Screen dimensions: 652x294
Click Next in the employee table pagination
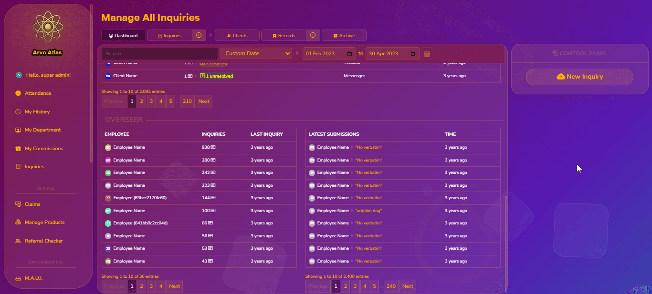[x=174, y=286]
